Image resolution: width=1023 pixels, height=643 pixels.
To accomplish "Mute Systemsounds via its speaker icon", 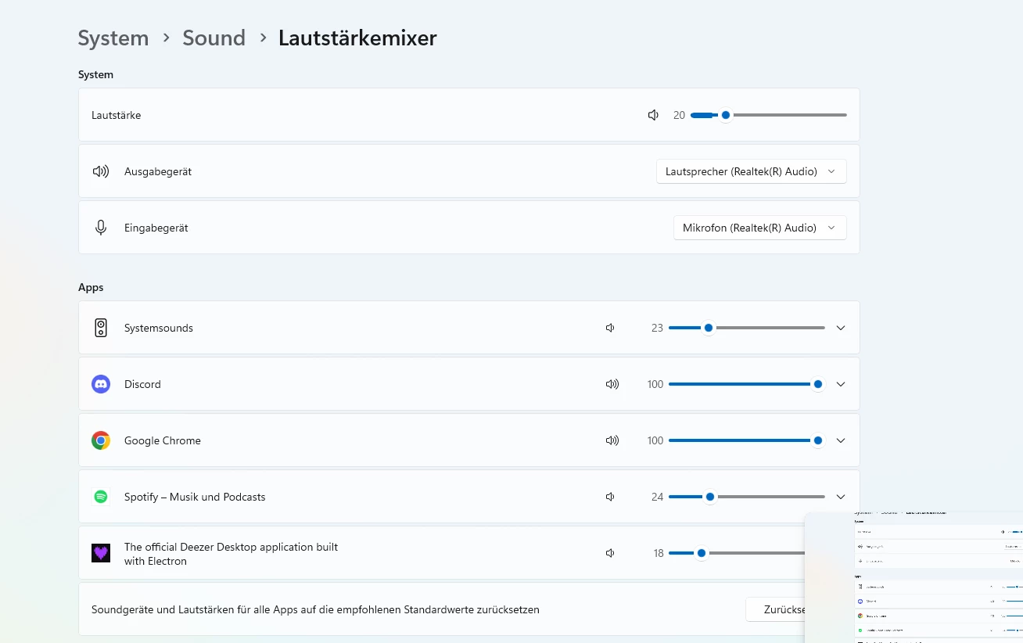I will coord(610,328).
